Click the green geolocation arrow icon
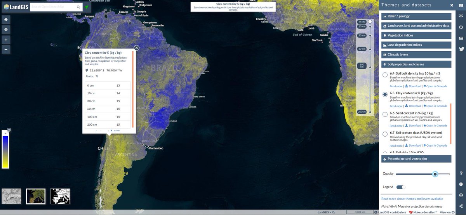 (x=87, y=7)
